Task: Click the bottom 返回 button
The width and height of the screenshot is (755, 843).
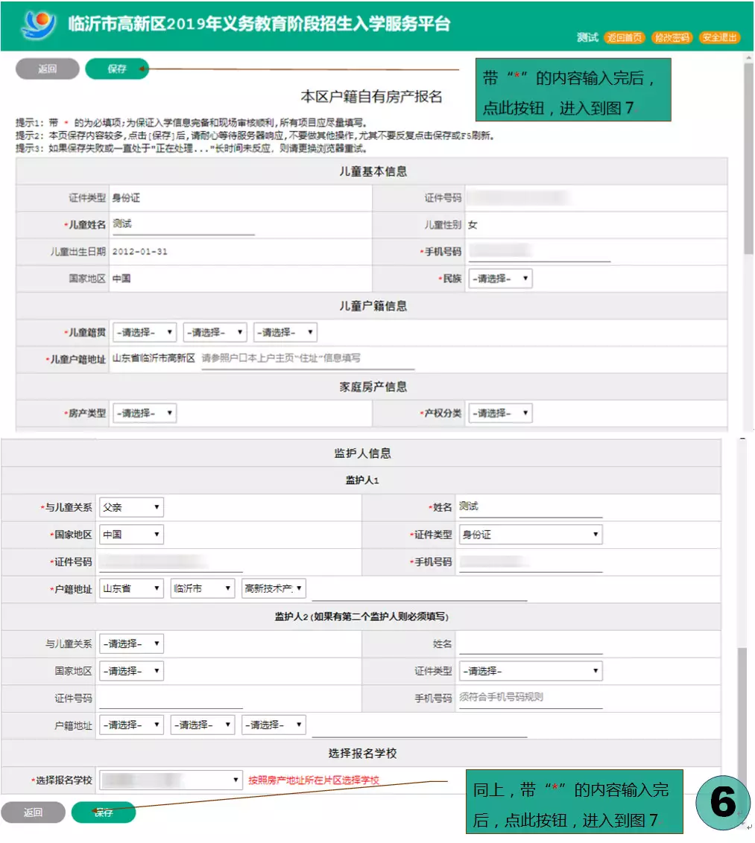Action: pyautogui.click(x=34, y=812)
